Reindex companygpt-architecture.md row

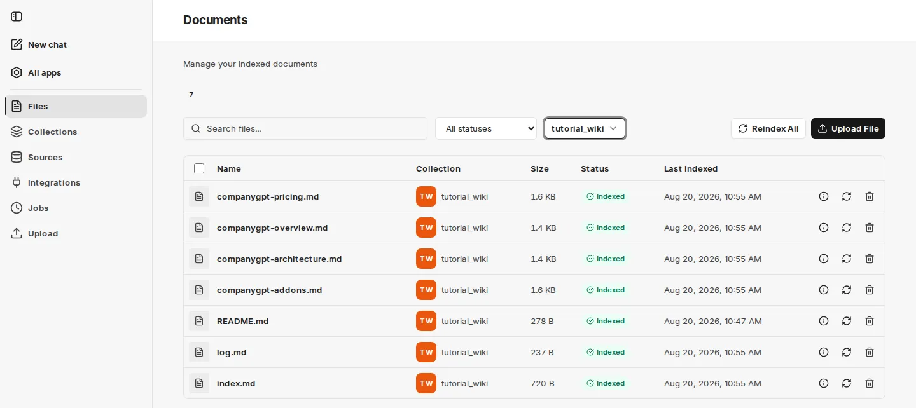pos(847,259)
